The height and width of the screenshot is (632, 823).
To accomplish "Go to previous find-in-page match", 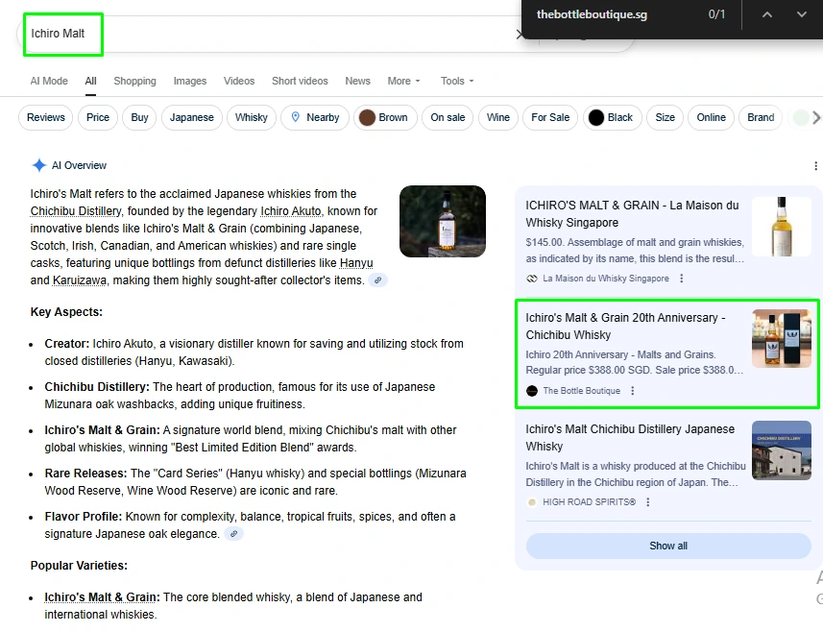I will tap(766, 14).
